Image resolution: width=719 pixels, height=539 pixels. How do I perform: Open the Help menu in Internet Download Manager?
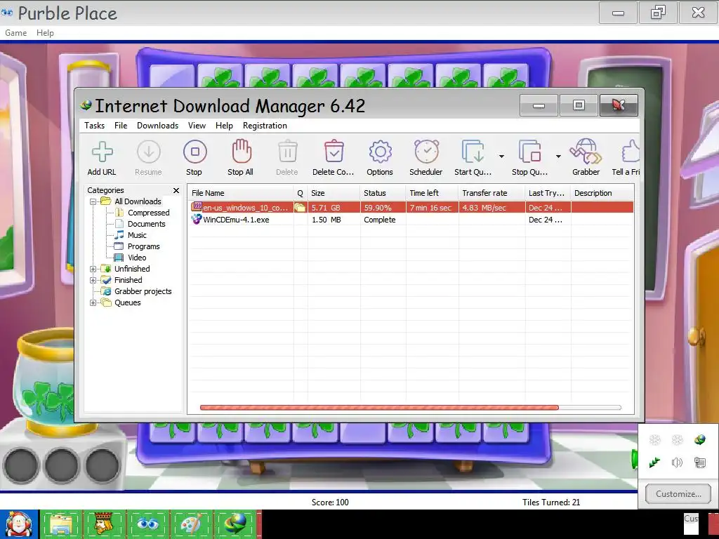[x=224, y=126]
